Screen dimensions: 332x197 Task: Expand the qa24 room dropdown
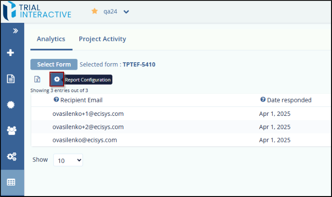point(126,12)
